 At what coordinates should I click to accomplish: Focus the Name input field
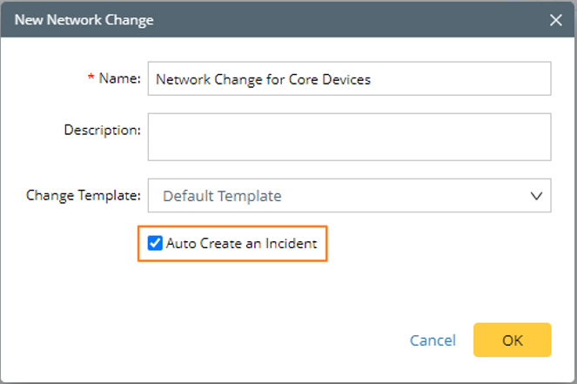click(348, 78)
